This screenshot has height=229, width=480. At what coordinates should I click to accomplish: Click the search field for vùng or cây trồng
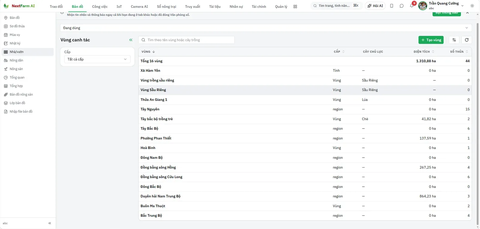187,40
